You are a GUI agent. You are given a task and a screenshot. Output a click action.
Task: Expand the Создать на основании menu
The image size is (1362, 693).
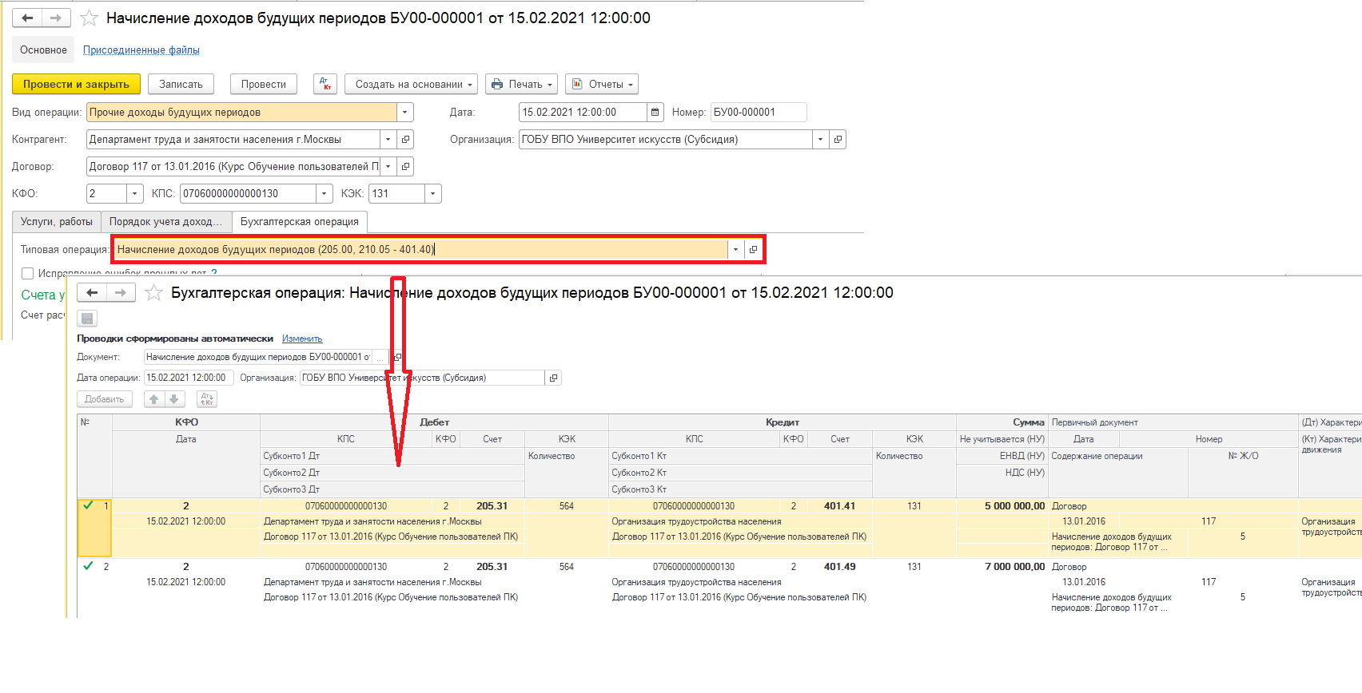pyautogui.click(x=411, y=84)
